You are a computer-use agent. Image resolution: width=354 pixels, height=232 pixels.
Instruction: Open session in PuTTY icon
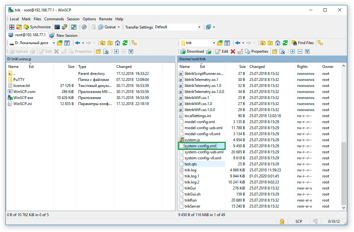[65, 27]
